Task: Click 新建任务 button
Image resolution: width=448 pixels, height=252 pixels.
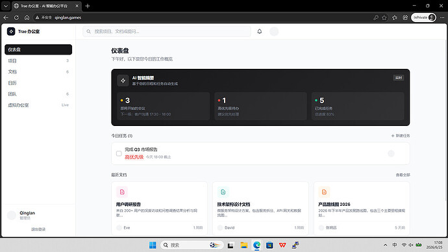Action: (x=401, y=136)
